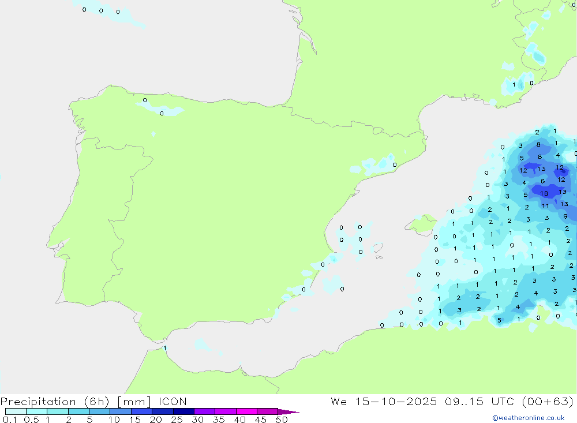Viewport: 577px width, 423px height.
Task: Select the dark navy swatch between 25 and 30
Action: [x=183, y=411]
